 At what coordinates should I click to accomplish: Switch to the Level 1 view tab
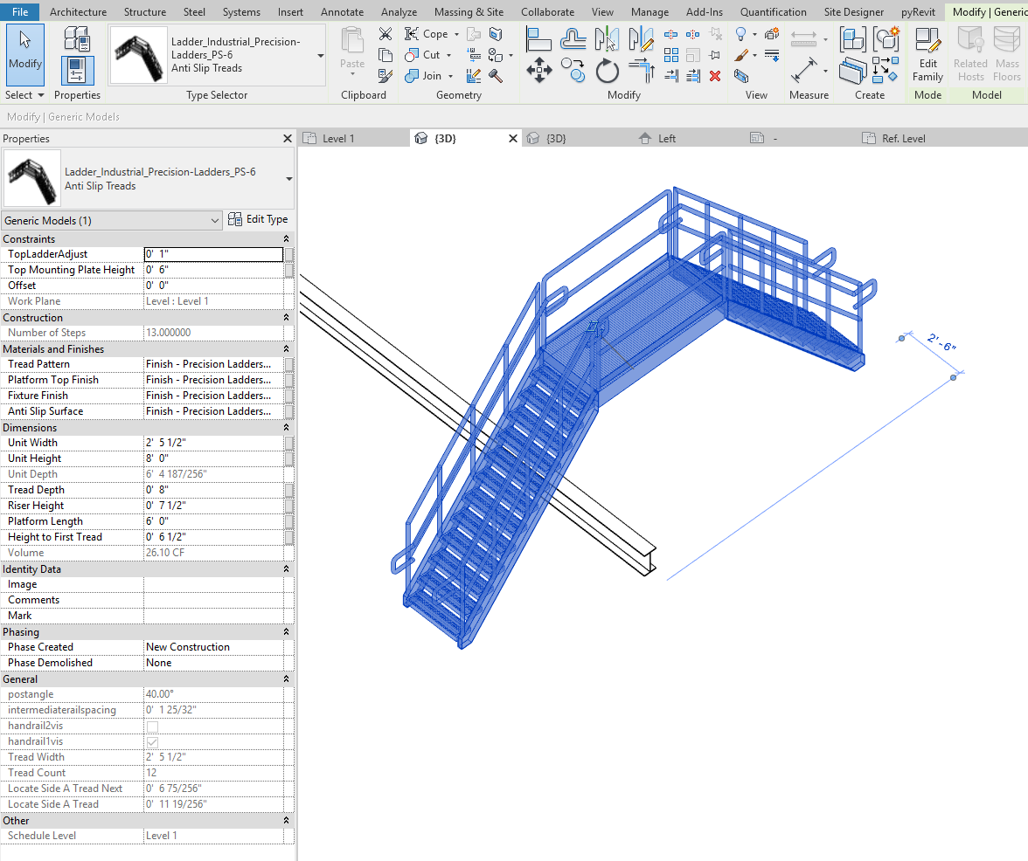(x=338, y=138)
